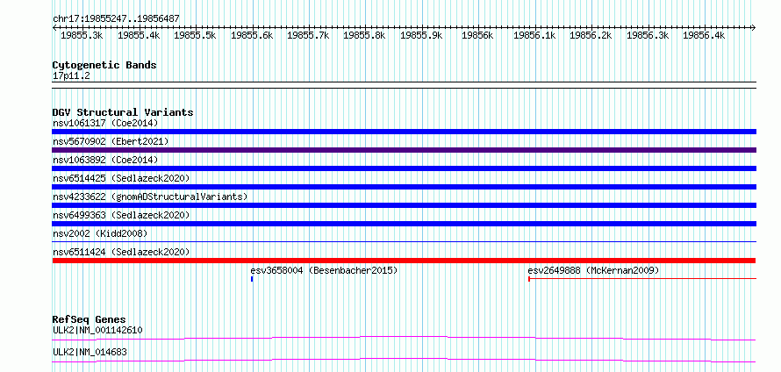The image size is (781, 372).
Task: Click the DGV Structural Variants track heading
Action: (x=123, y=112)
